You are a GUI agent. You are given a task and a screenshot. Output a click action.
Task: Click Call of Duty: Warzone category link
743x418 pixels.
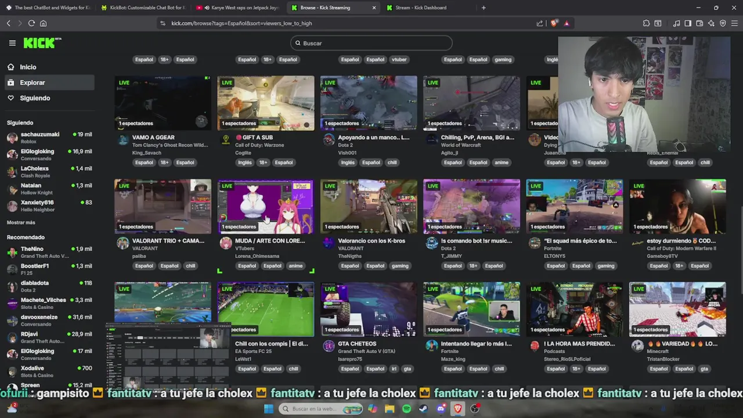(259, 145)
